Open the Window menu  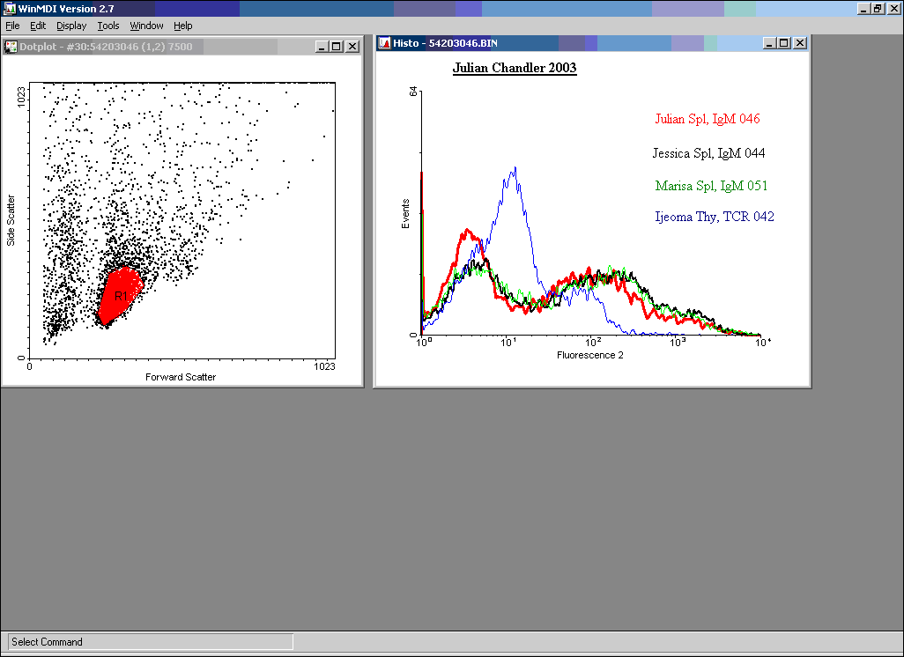tap(146, 26)
